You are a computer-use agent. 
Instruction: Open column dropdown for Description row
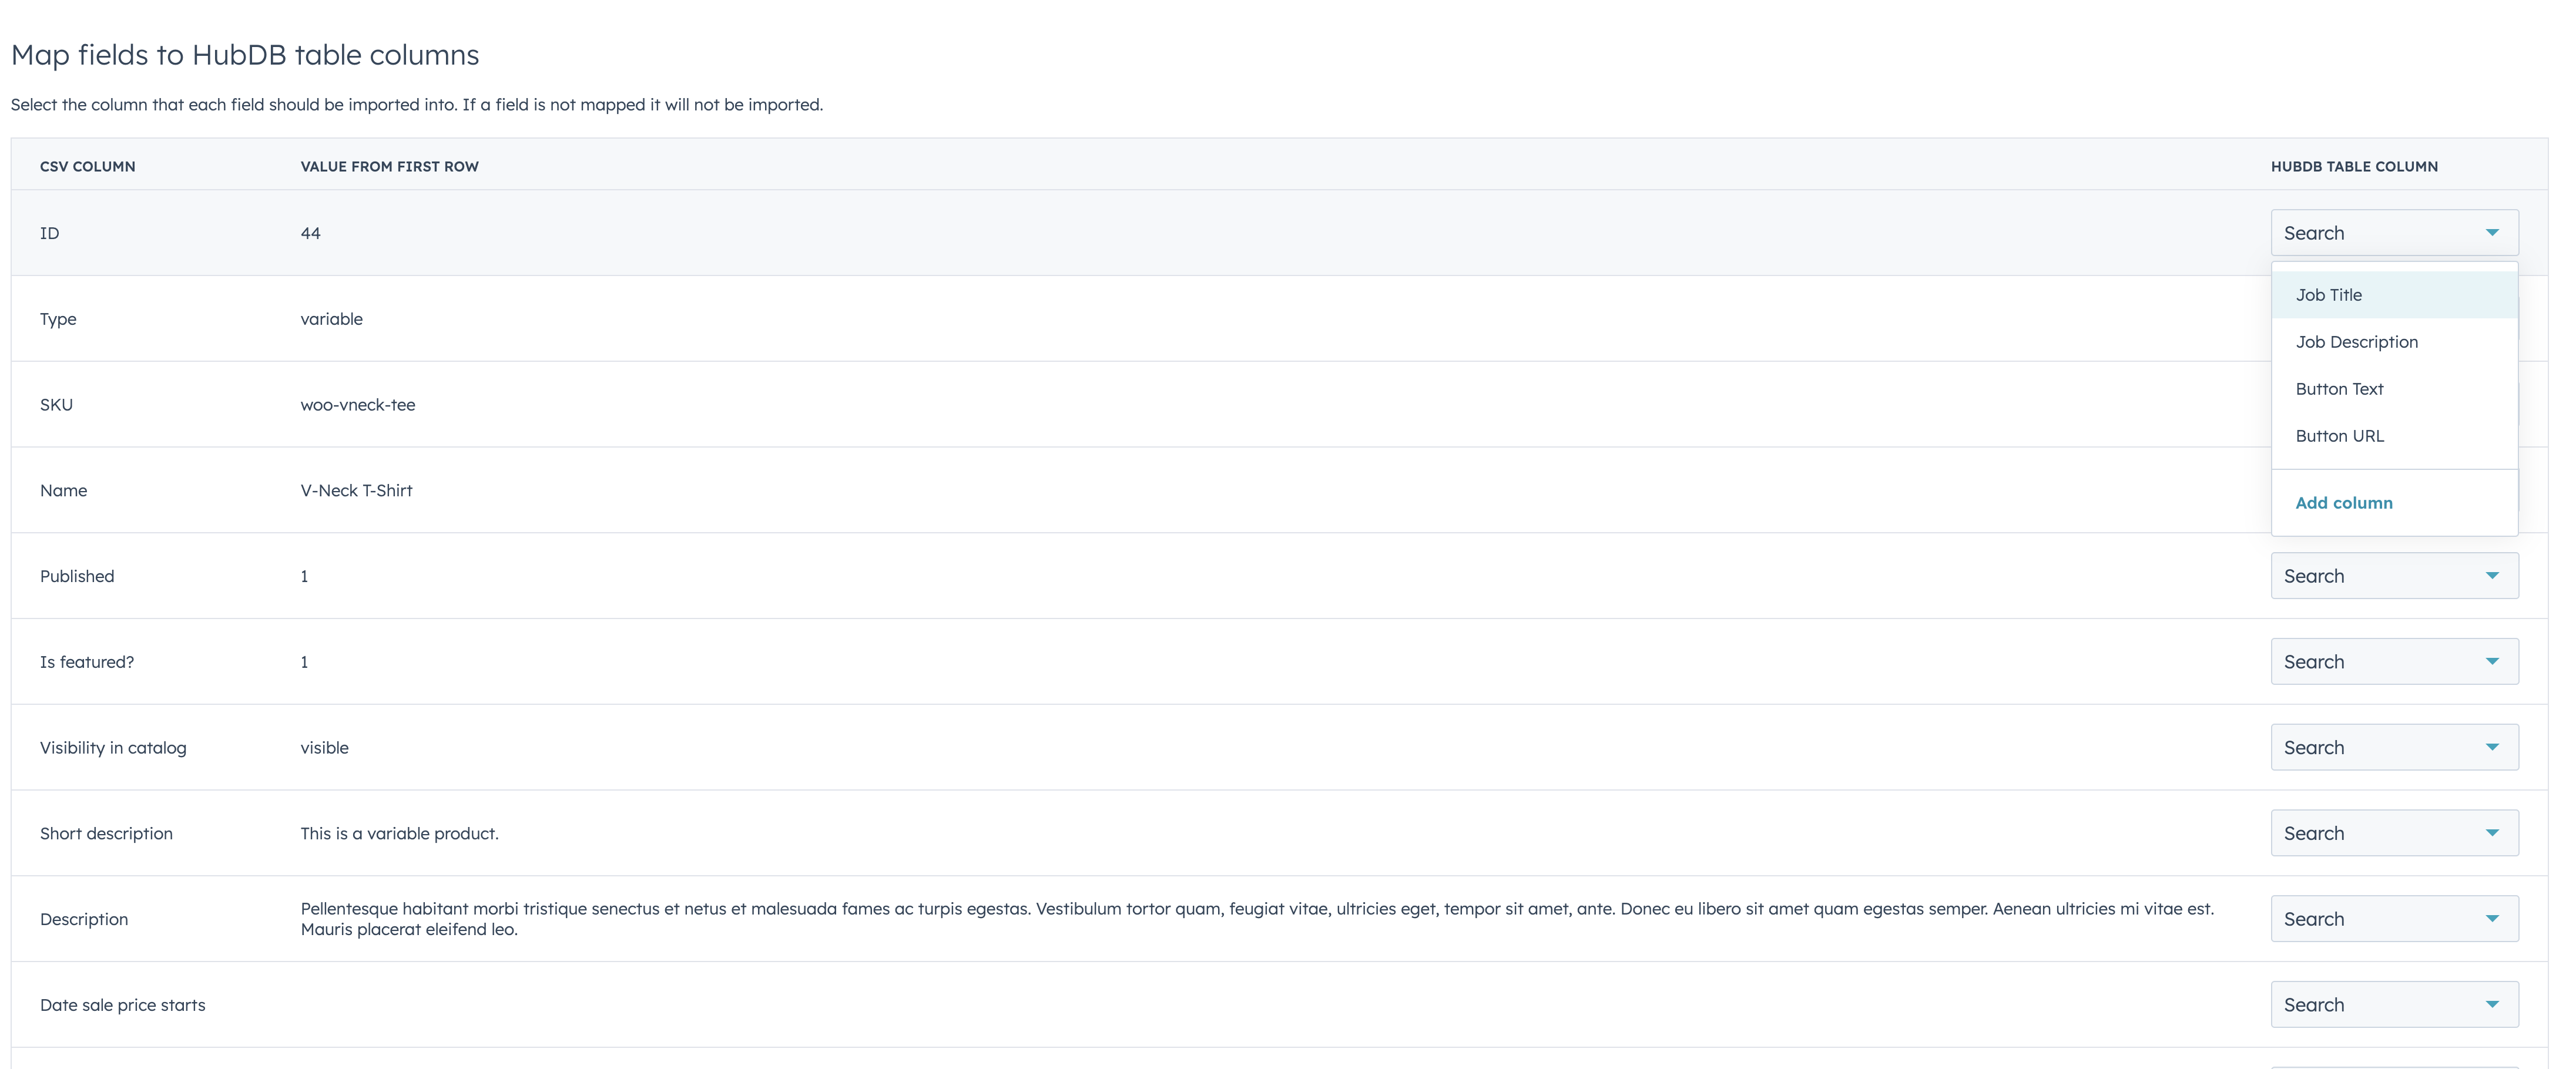(x=2394, y=919)
